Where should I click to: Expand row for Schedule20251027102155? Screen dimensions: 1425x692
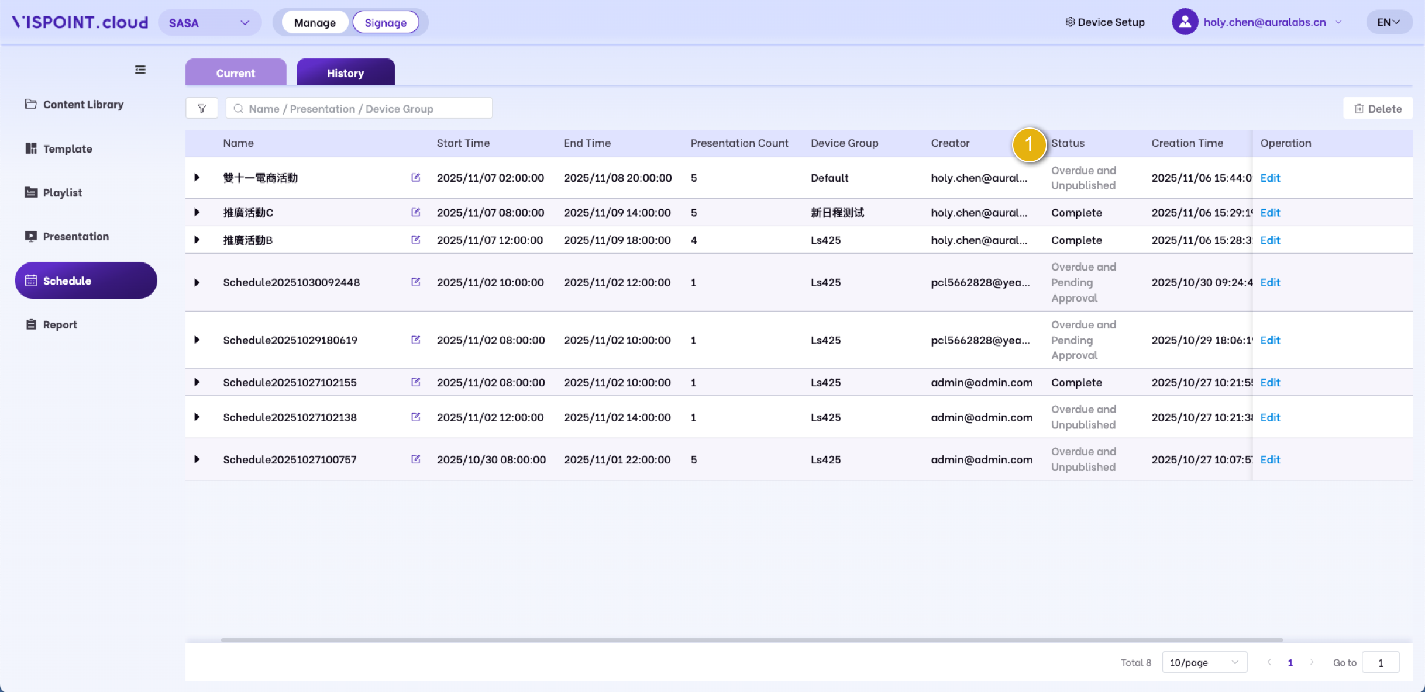pyautogui.click(x=197, y=382)
